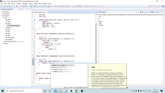This screenshot has height=93, width=165.
Task: Open the Window menu
Action: tap(45, 4)
